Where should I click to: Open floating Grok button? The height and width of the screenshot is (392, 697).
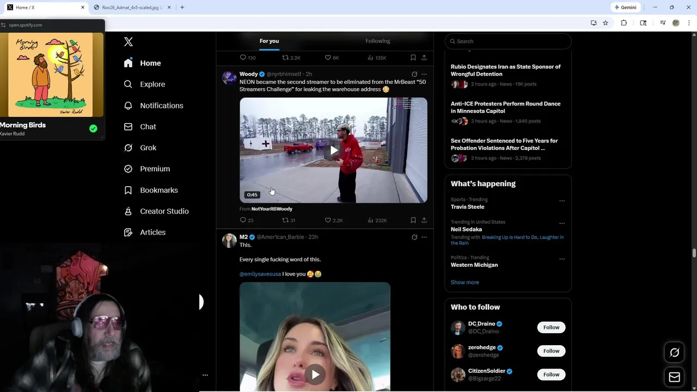pos(674,353)
